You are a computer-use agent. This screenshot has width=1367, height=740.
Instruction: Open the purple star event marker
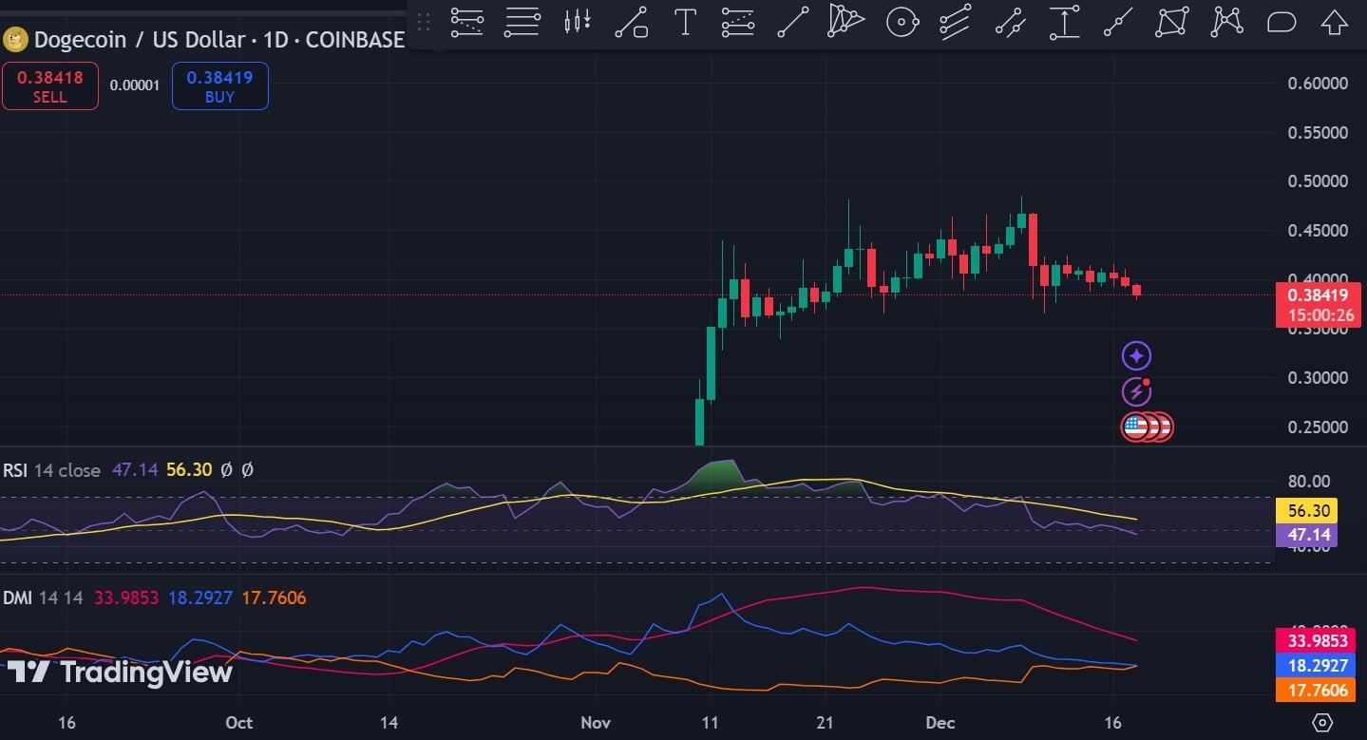coord(1137,356)
